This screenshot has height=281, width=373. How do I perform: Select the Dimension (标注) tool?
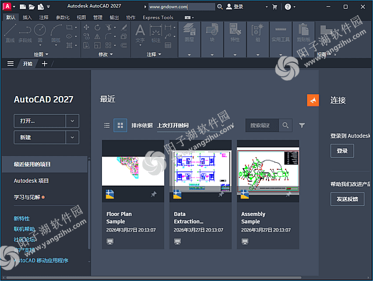pos(156,34)
